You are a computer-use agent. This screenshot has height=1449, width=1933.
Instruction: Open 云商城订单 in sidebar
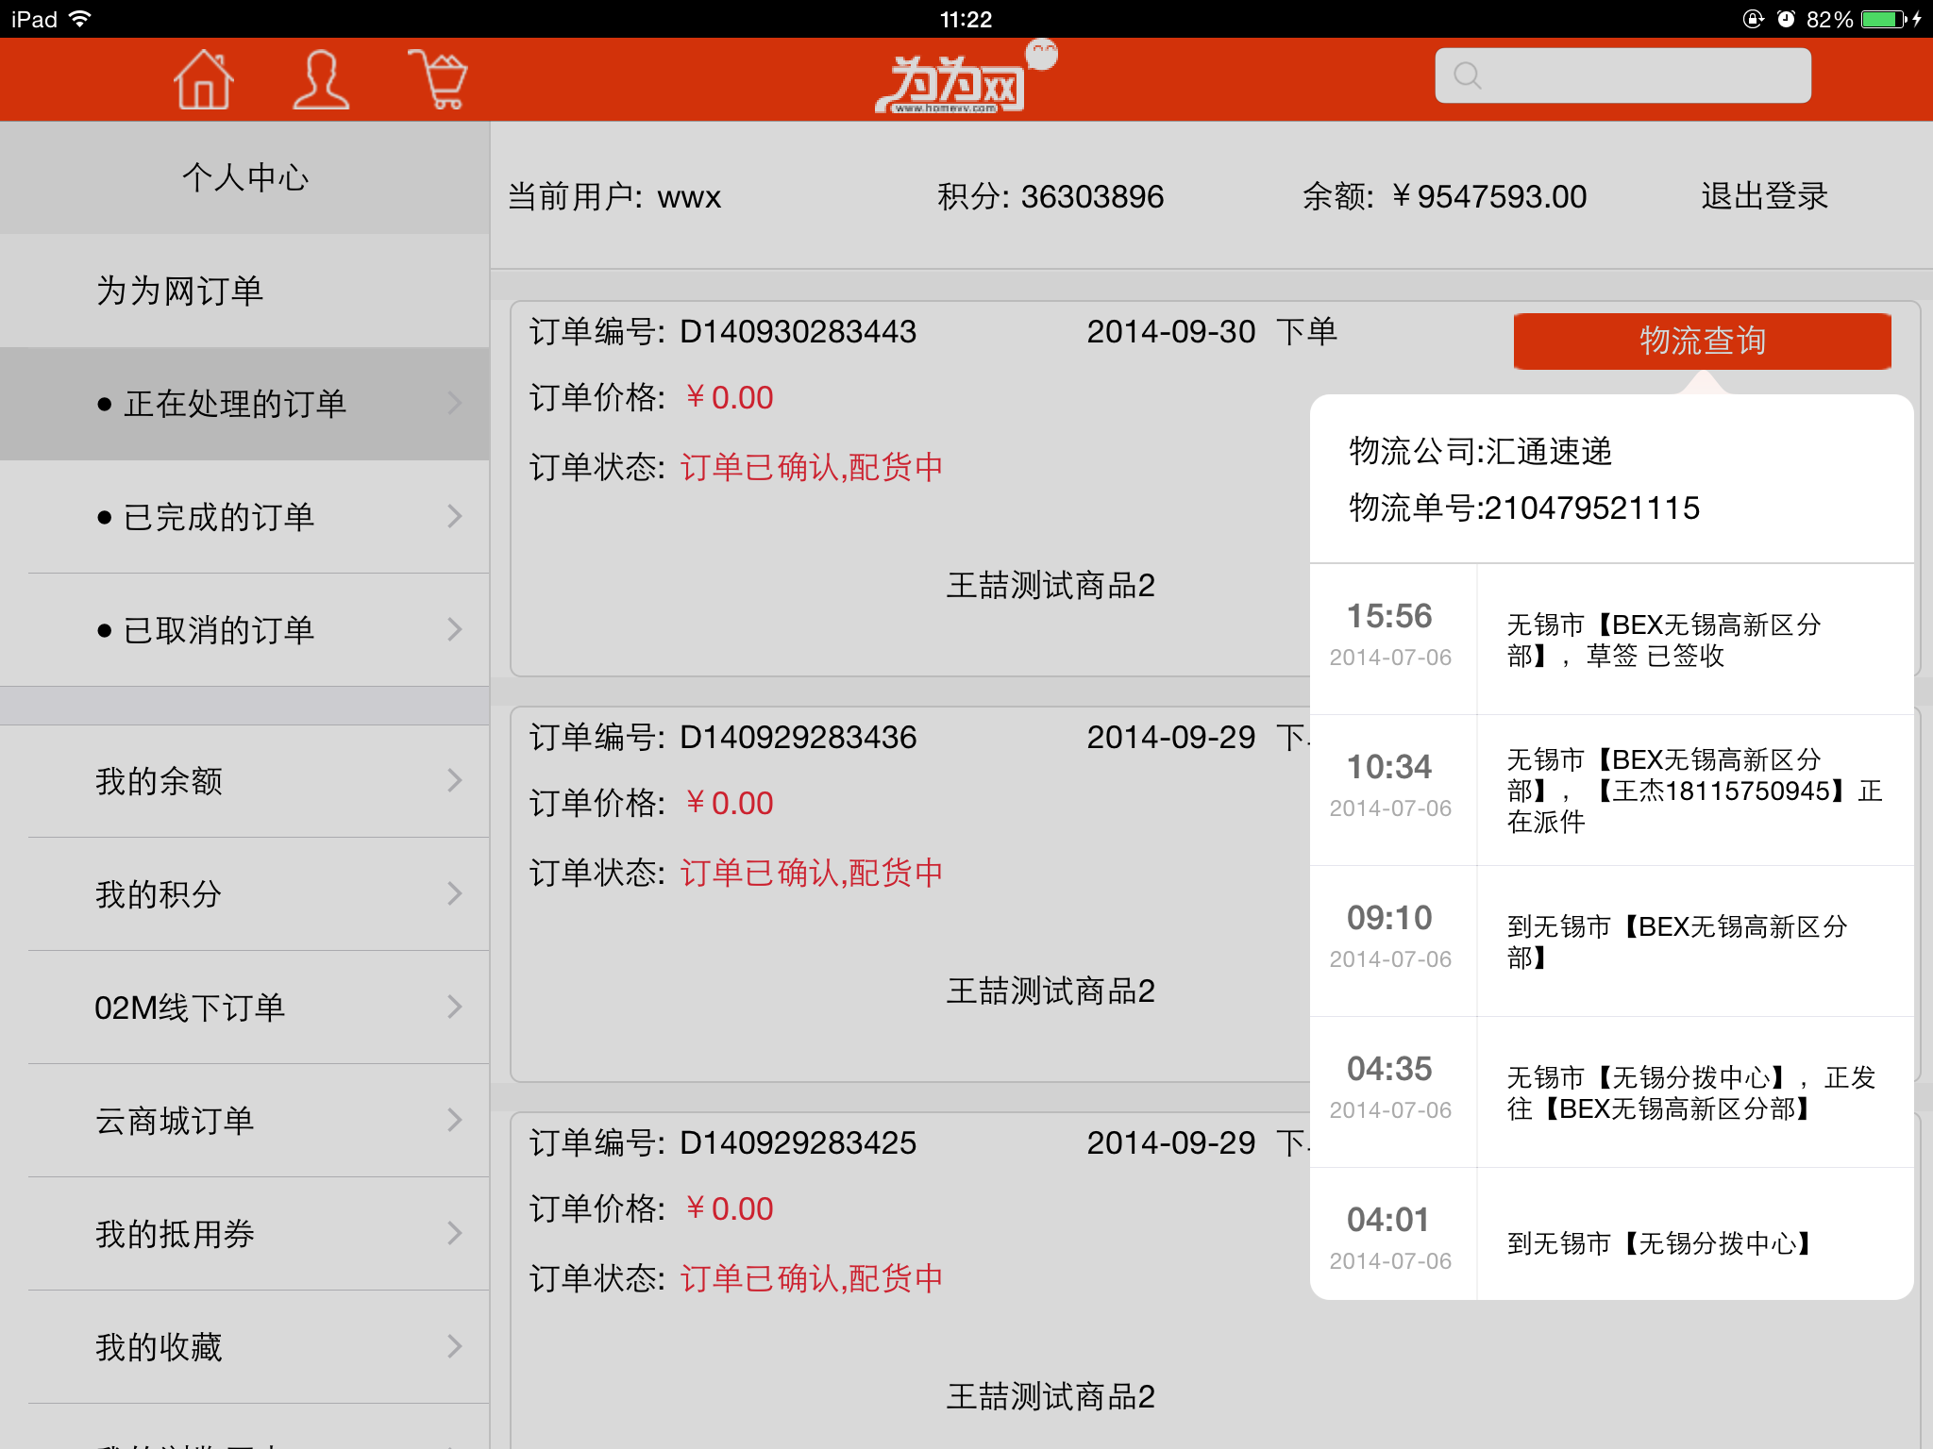(244, 1121)
